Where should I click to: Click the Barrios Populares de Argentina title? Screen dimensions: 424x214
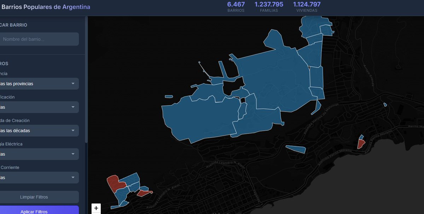[46, 7]
